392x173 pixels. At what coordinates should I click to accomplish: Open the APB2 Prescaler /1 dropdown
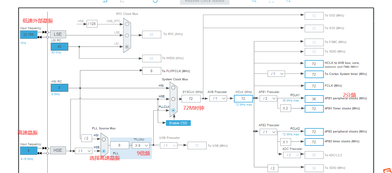(x=268, y=132)
